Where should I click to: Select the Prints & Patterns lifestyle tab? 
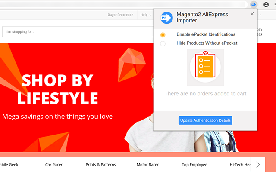100,165
